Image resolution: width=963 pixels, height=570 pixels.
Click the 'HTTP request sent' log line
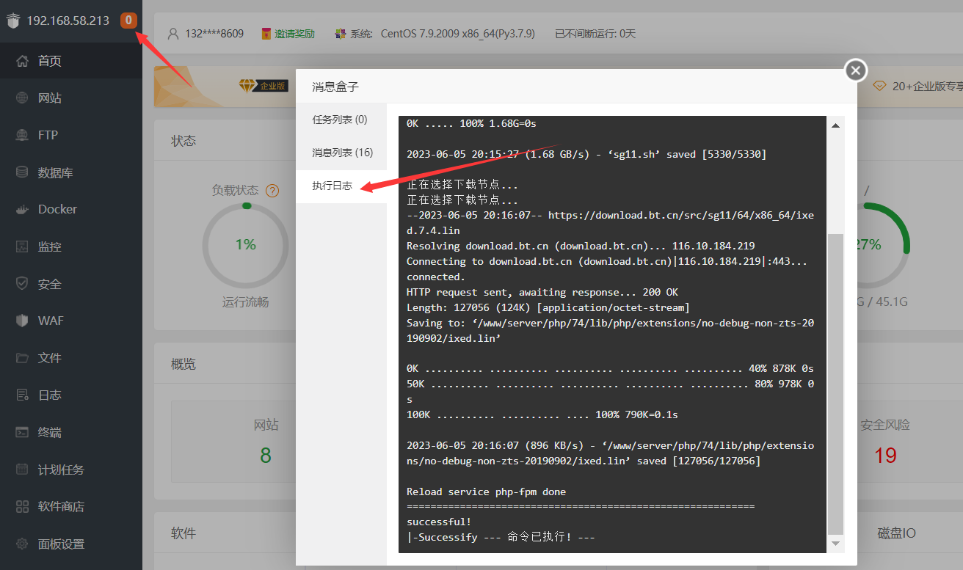click(542, 292)
